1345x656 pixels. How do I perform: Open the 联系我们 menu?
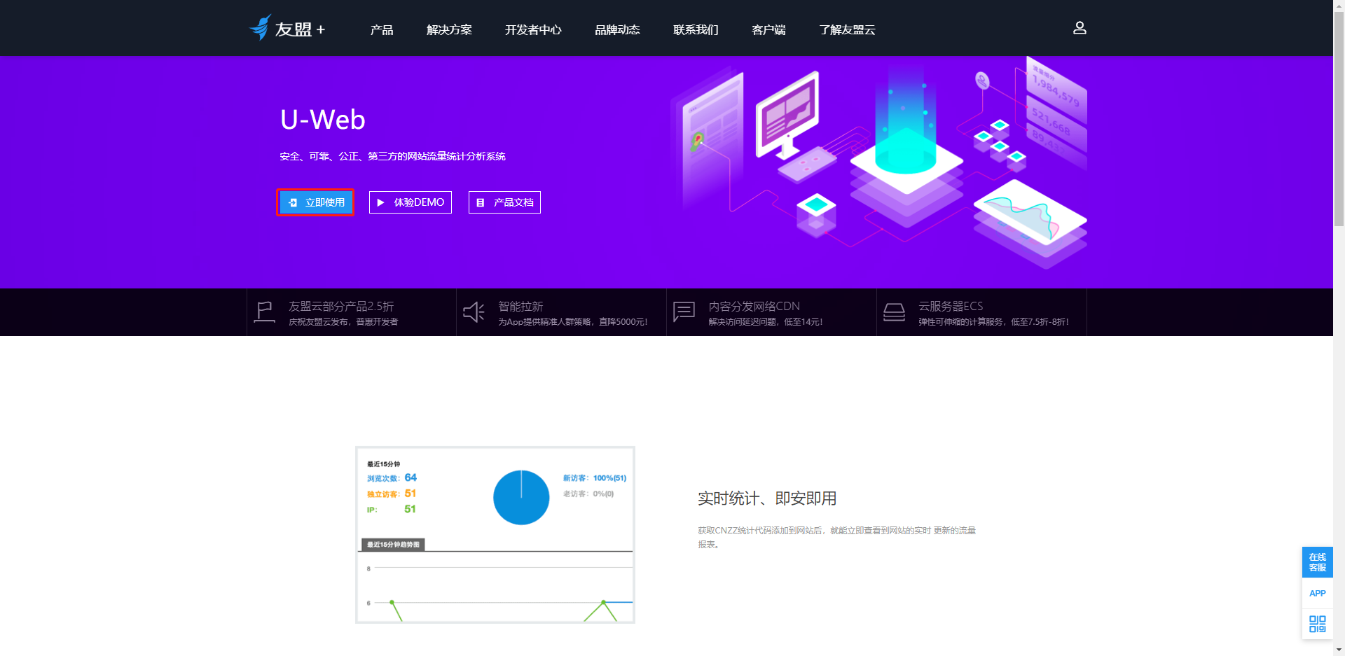click(696, 29)
